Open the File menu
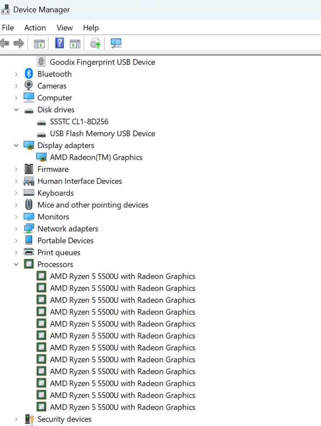This screenshot has height=426, width=321. click(8, 28)
